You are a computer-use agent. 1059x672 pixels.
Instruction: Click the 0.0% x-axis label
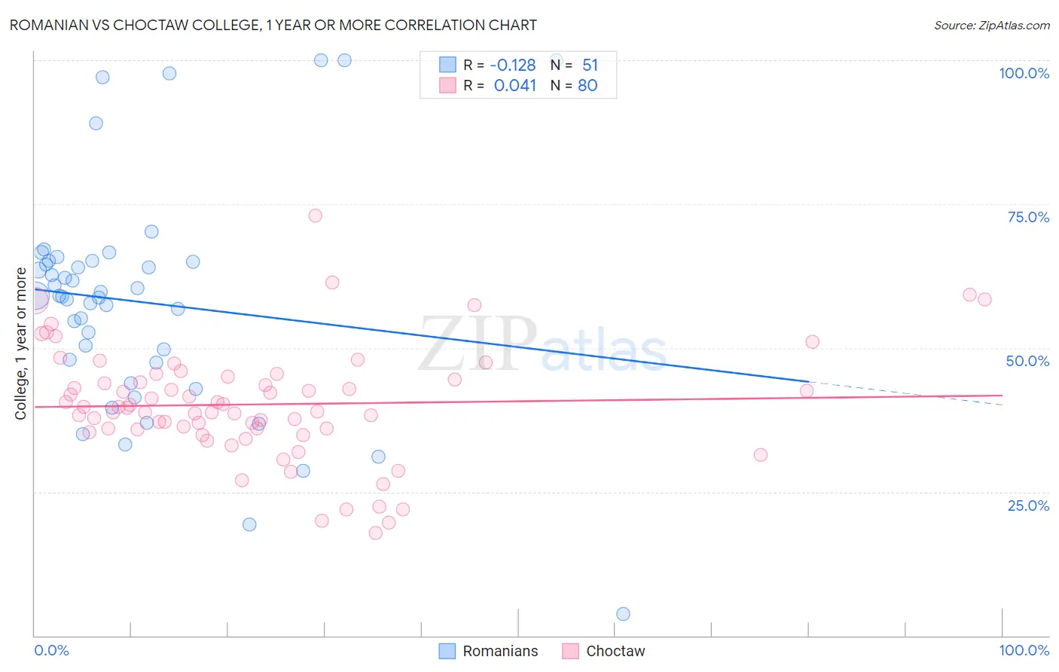click(51, 650)
